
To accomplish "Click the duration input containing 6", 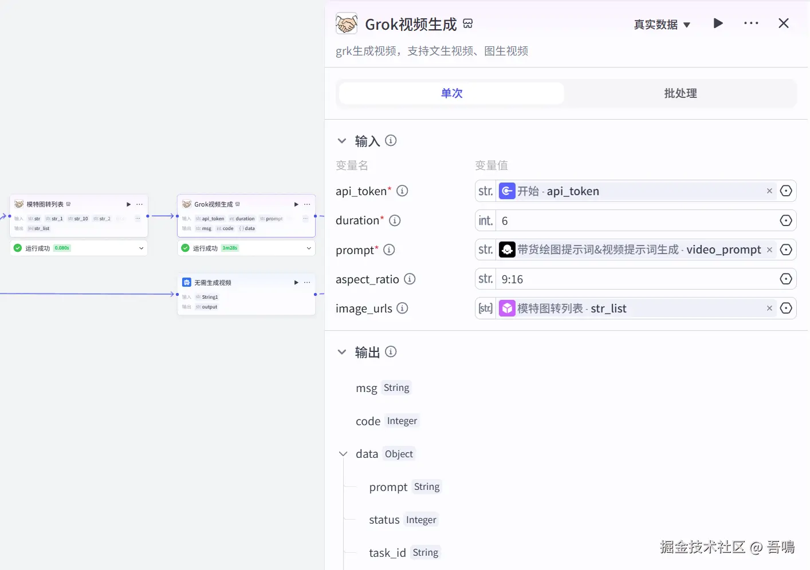I will click(x=636, y=221).
